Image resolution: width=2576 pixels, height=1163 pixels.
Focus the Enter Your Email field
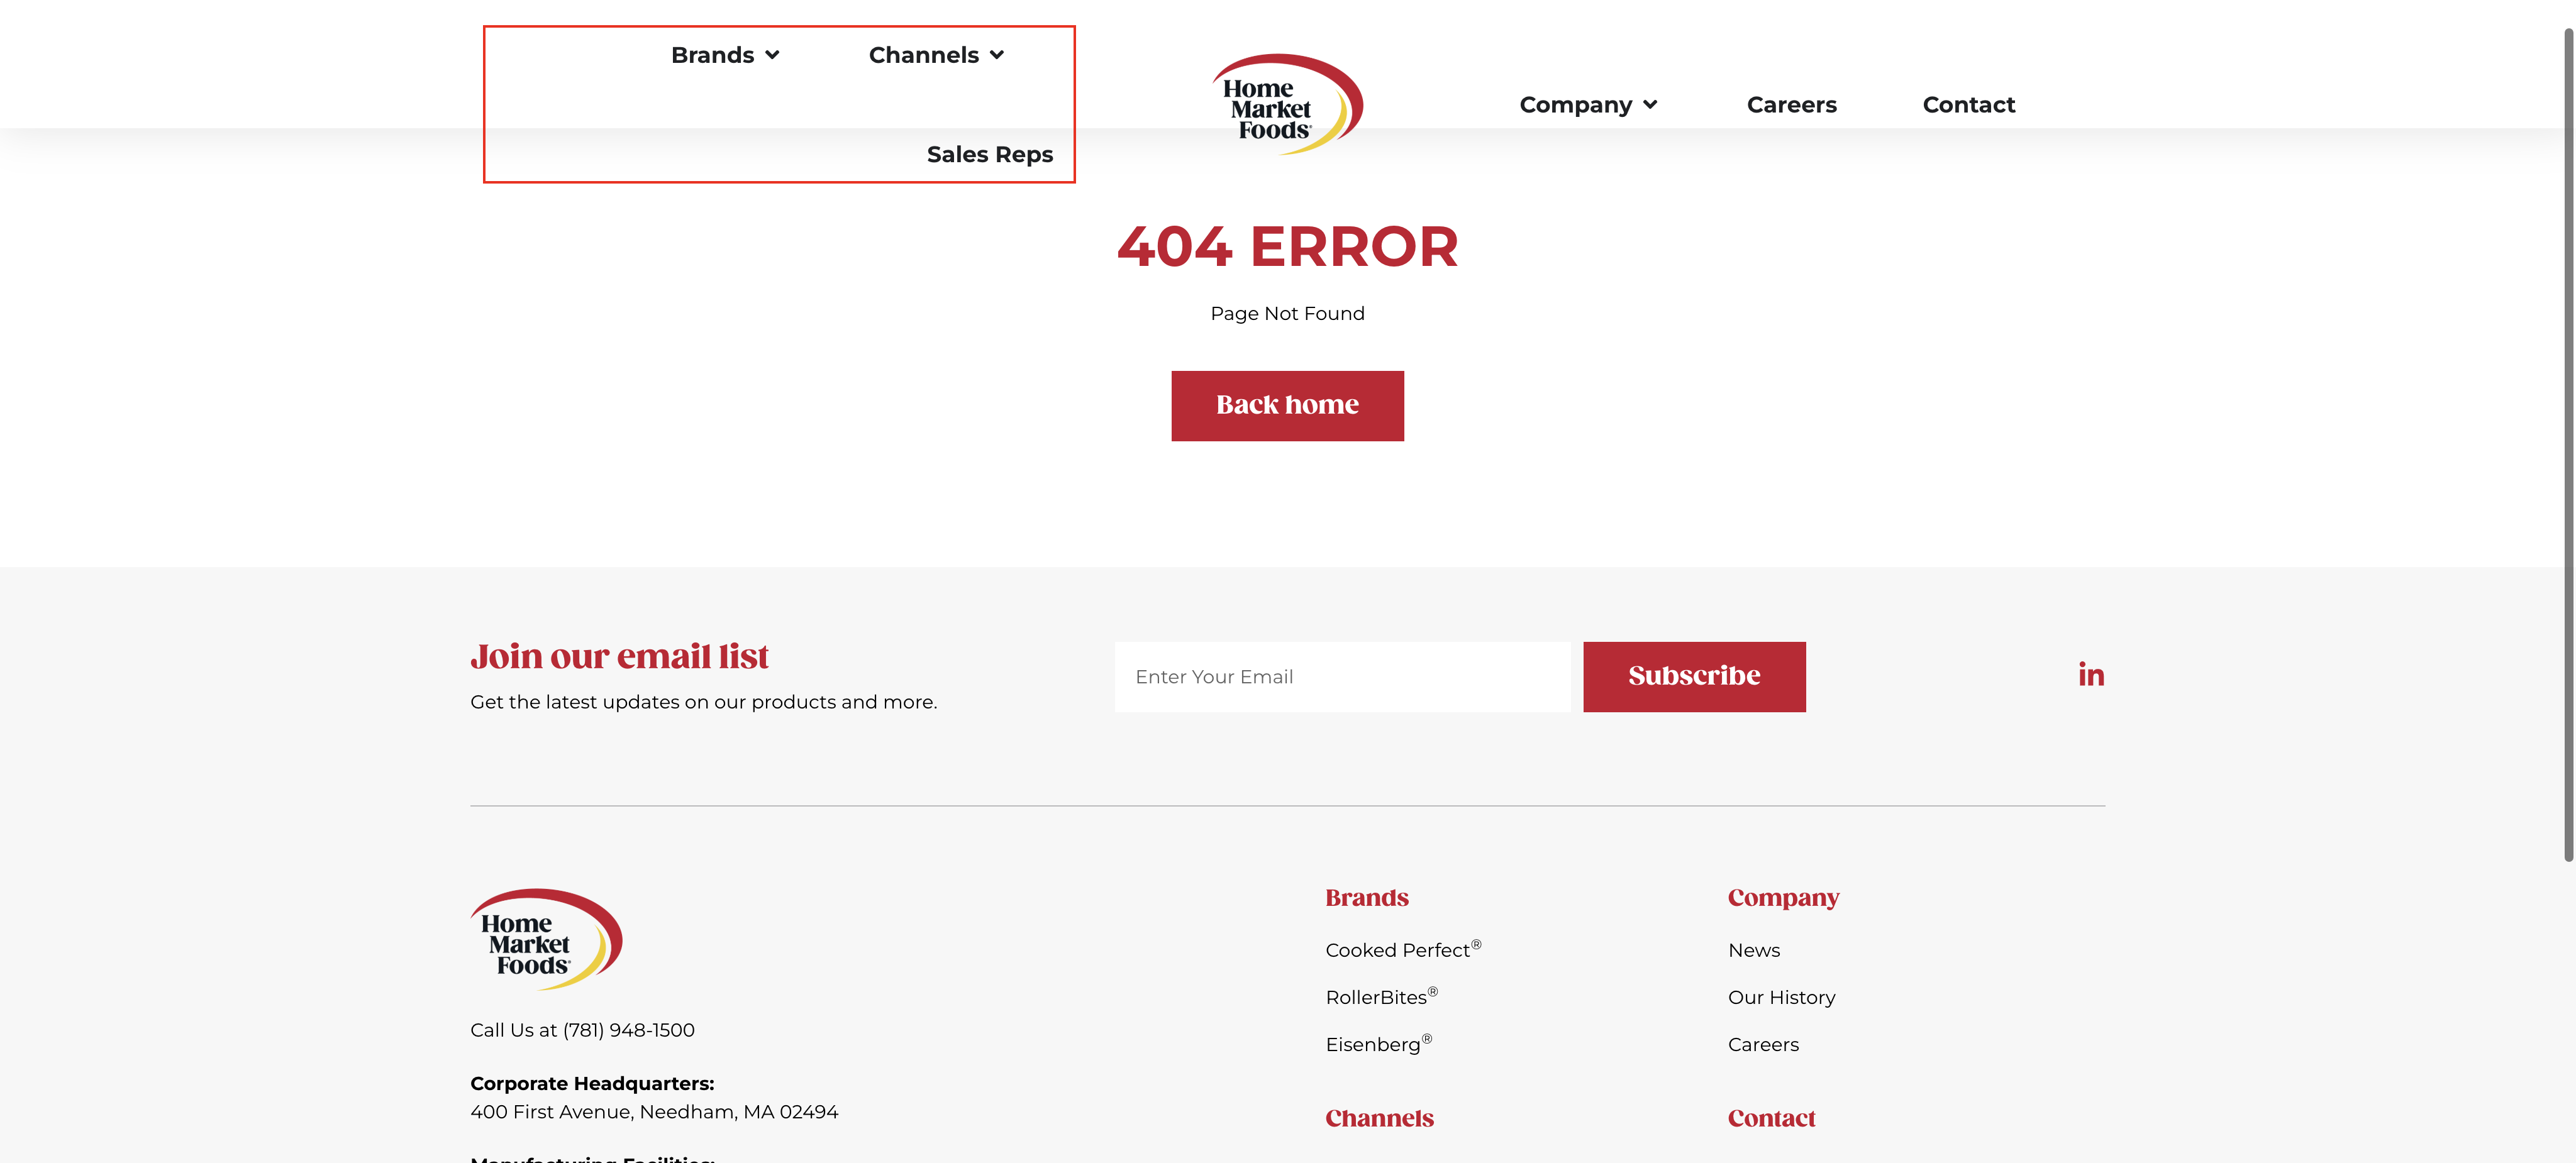[1342, 677]
